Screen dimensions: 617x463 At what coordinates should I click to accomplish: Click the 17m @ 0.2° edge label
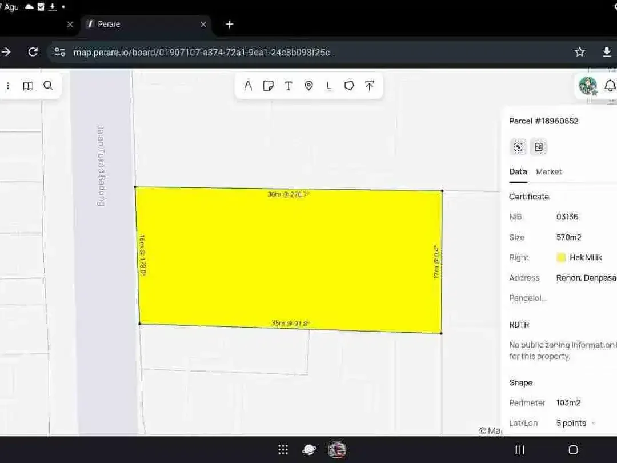tap(436, 261)
